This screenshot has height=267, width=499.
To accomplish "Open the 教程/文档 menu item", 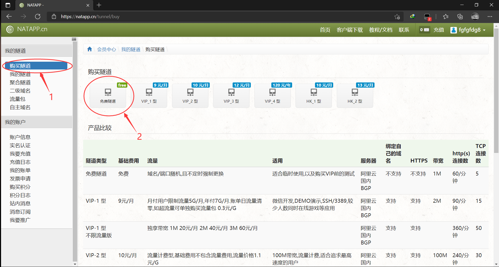I will point(380,30).
